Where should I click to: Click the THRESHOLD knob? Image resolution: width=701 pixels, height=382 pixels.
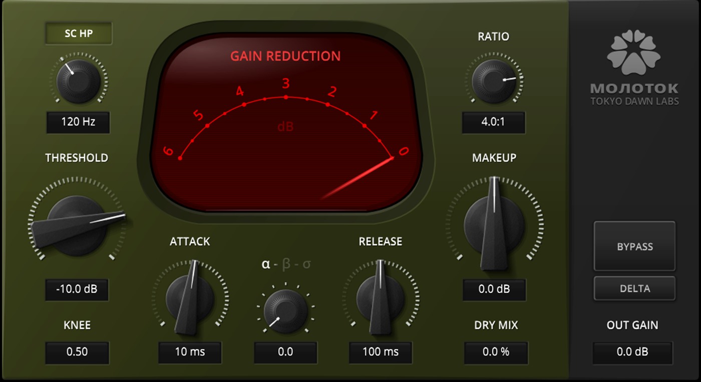pyautogui.click(x=78, y=225)
